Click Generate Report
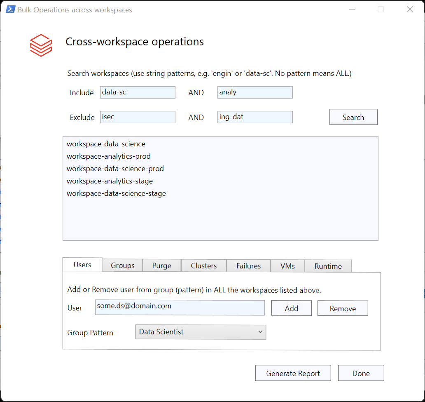Screen dimensions: 425x402 click(293, 373)
